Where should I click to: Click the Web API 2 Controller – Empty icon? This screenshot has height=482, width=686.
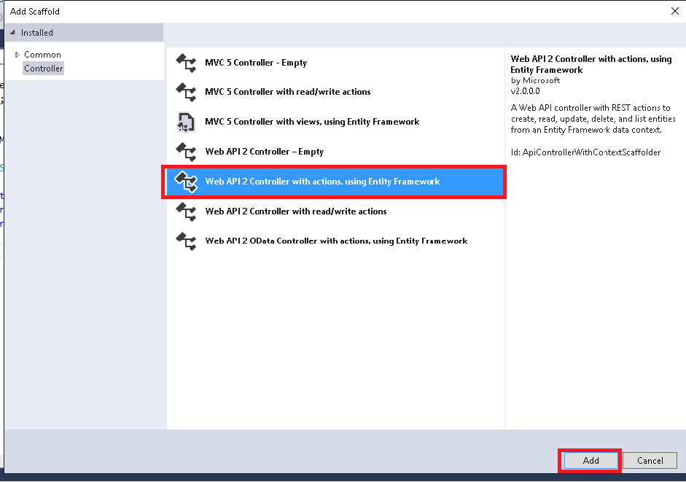(x=186, y=152)
